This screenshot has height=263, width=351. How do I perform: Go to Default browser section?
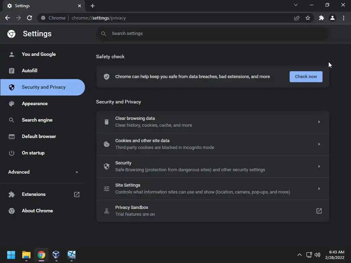coord(43,136)
